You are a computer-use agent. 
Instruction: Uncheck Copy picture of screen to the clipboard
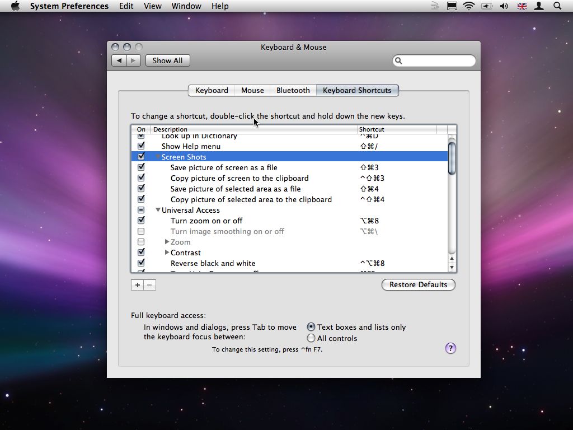tap(141, 177)
